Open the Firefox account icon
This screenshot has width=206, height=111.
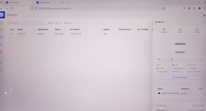pyautogui.click(x=189, y=9)
